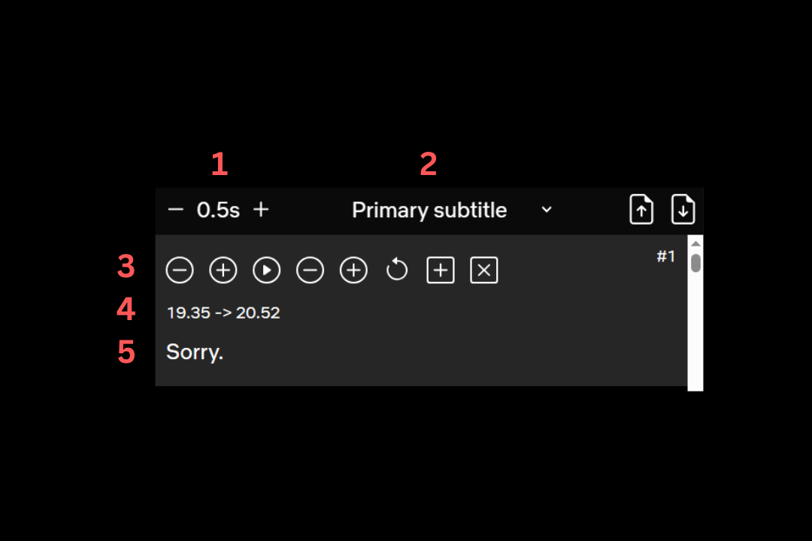Screen dimensions: 812x541
Task: Delete the subtitle with the square X icon
Action: [x=484, y=270]
